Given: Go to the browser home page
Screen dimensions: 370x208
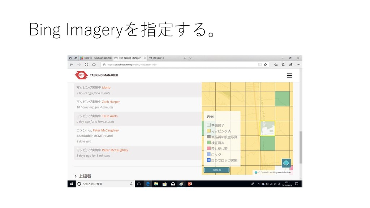Looking at the screenshot, I should 94,65.
